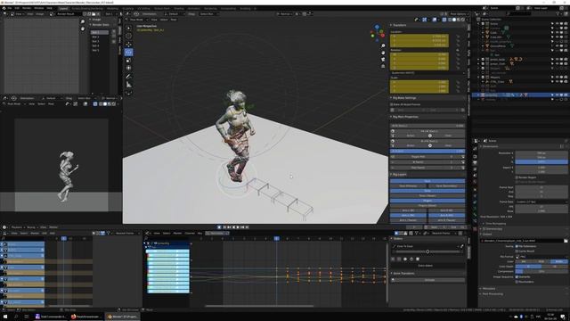The image size is (570, 321).
Task: Switch perspective/orthographic with the grid gizmo
Action: (383, 67)
